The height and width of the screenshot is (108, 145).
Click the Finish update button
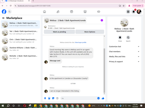click(x=138, y=6)
